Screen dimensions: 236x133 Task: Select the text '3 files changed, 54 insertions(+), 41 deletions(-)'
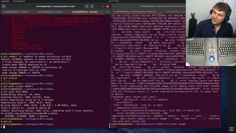pos(36,62)
